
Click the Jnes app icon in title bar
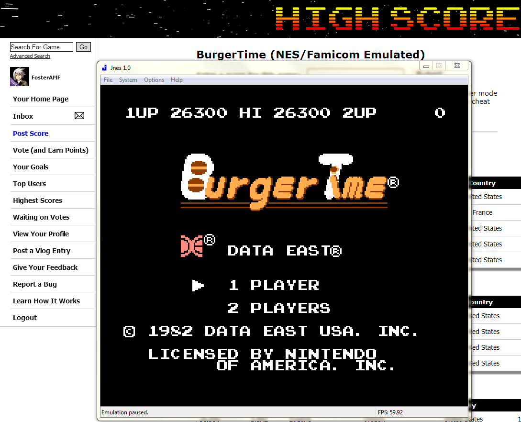[105, 68]
